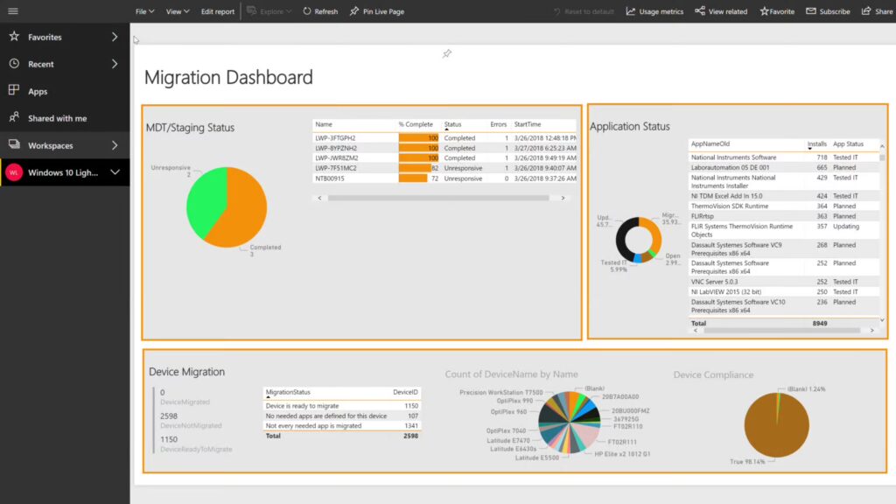Select the LWP-7F51MC2 row
Screen dimensions: 896x504
point(444,168)
